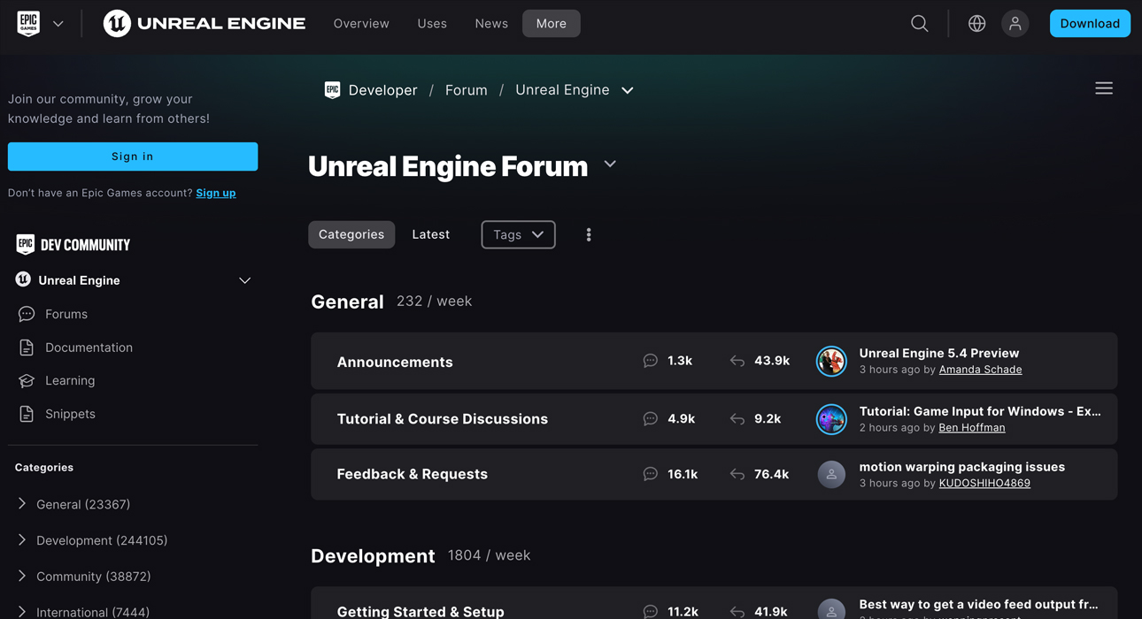Open Documentation from the sidebar icon
The image size is (1142, 619).
point(26,348)
